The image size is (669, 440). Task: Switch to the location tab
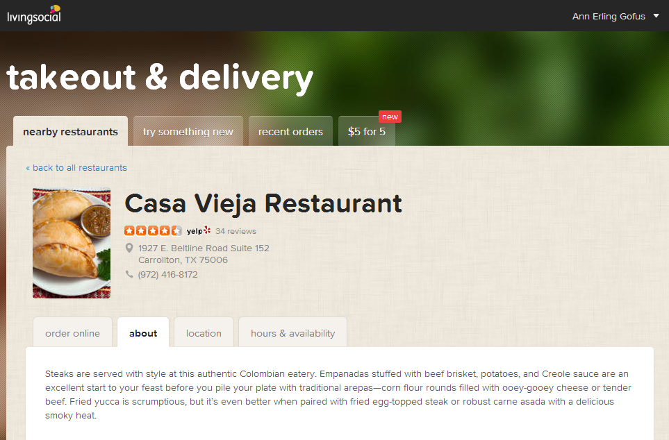tap(204, 333)
